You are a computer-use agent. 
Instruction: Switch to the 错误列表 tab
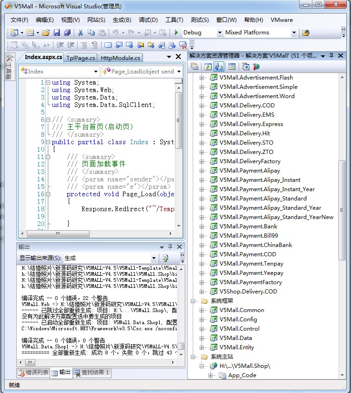point(33,373)
